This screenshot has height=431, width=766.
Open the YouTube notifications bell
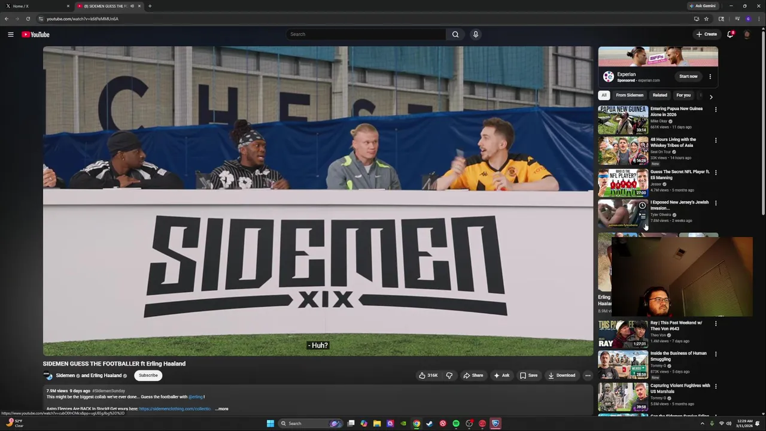pos(730,34)
